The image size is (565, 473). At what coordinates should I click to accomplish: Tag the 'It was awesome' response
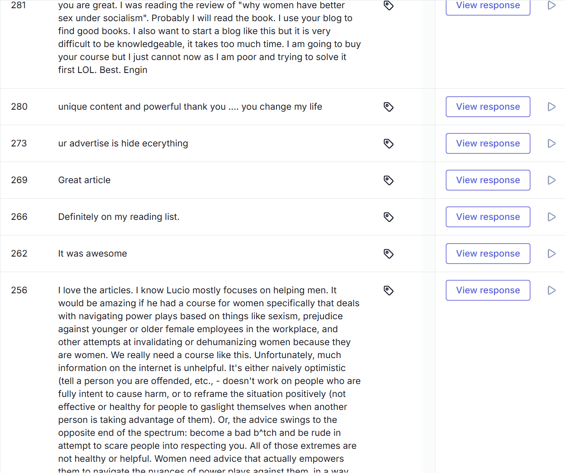pos(388,254)
